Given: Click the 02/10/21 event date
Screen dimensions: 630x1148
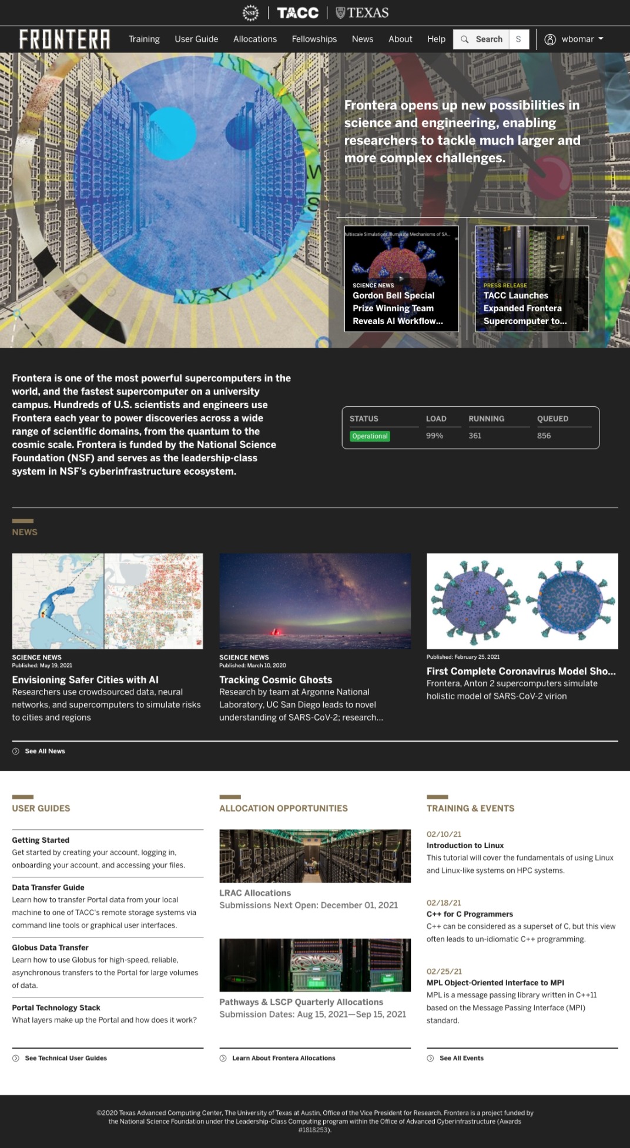Looking at the screenshot, I should tap(444, 834).
